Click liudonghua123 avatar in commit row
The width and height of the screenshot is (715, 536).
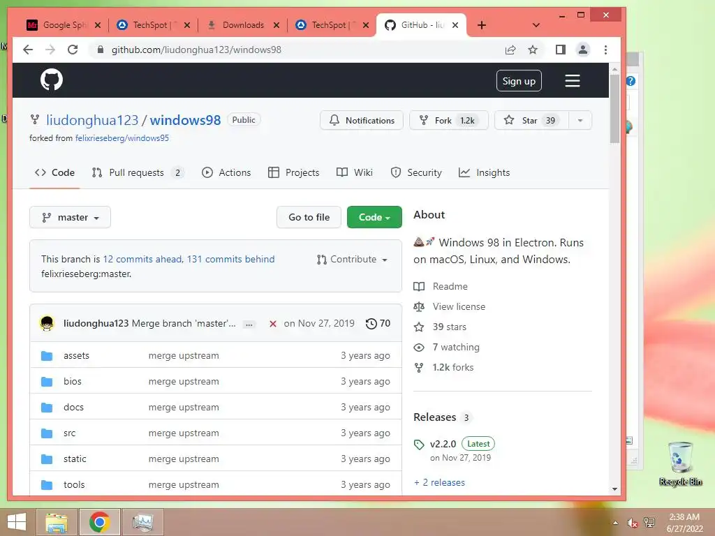(x=47, y=323)
